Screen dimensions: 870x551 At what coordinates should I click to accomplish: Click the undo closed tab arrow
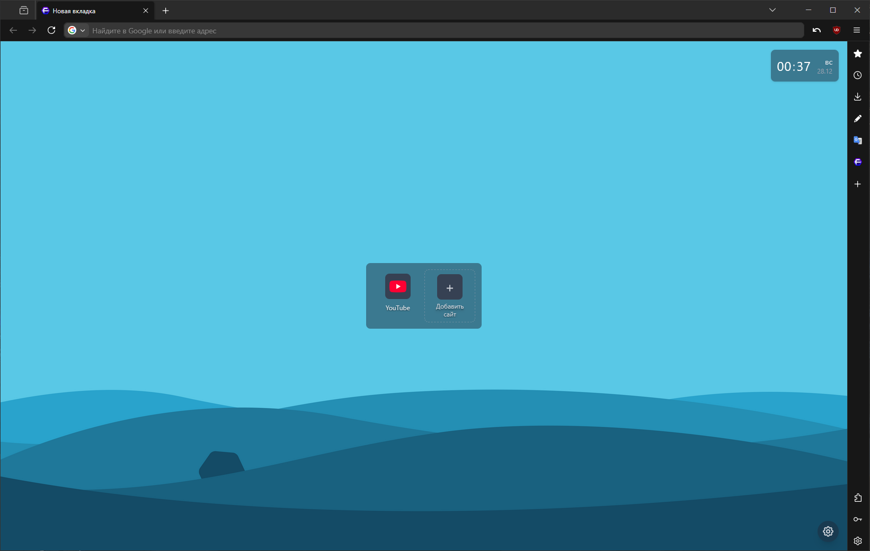tap(816, 30)
